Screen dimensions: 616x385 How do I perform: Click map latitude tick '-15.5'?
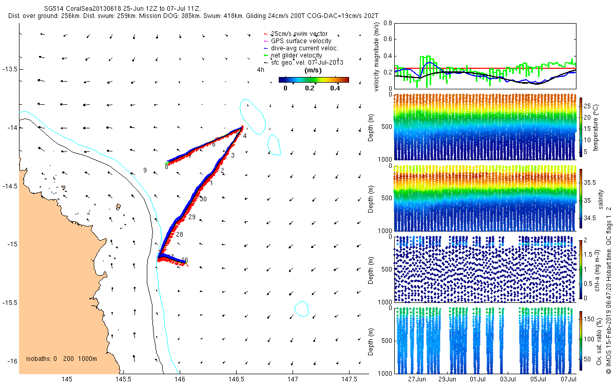click(10, 302)
